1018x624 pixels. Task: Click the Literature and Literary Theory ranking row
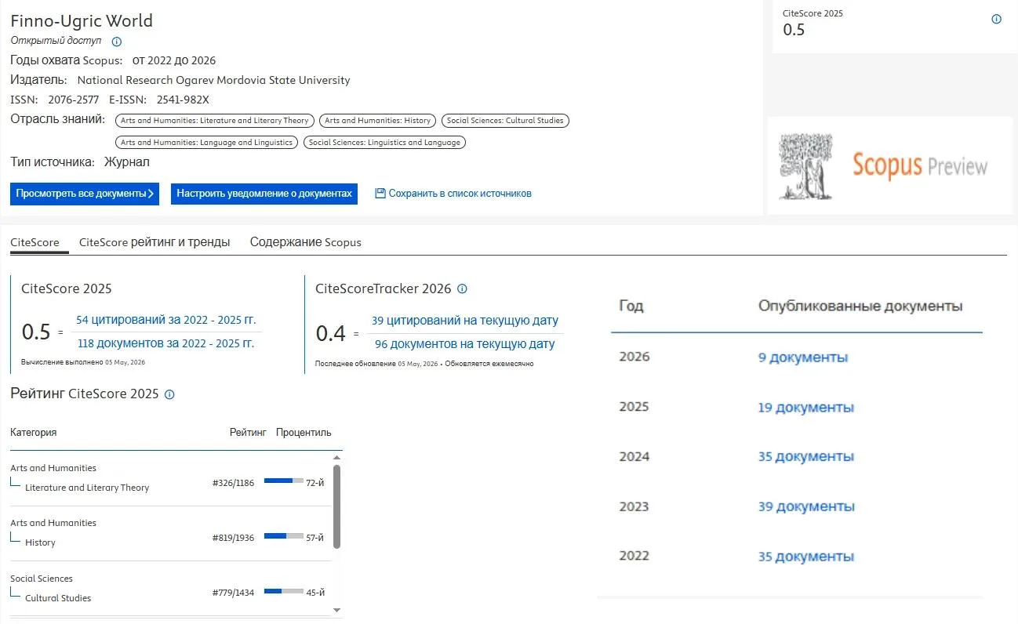click(x=170, y=479)
